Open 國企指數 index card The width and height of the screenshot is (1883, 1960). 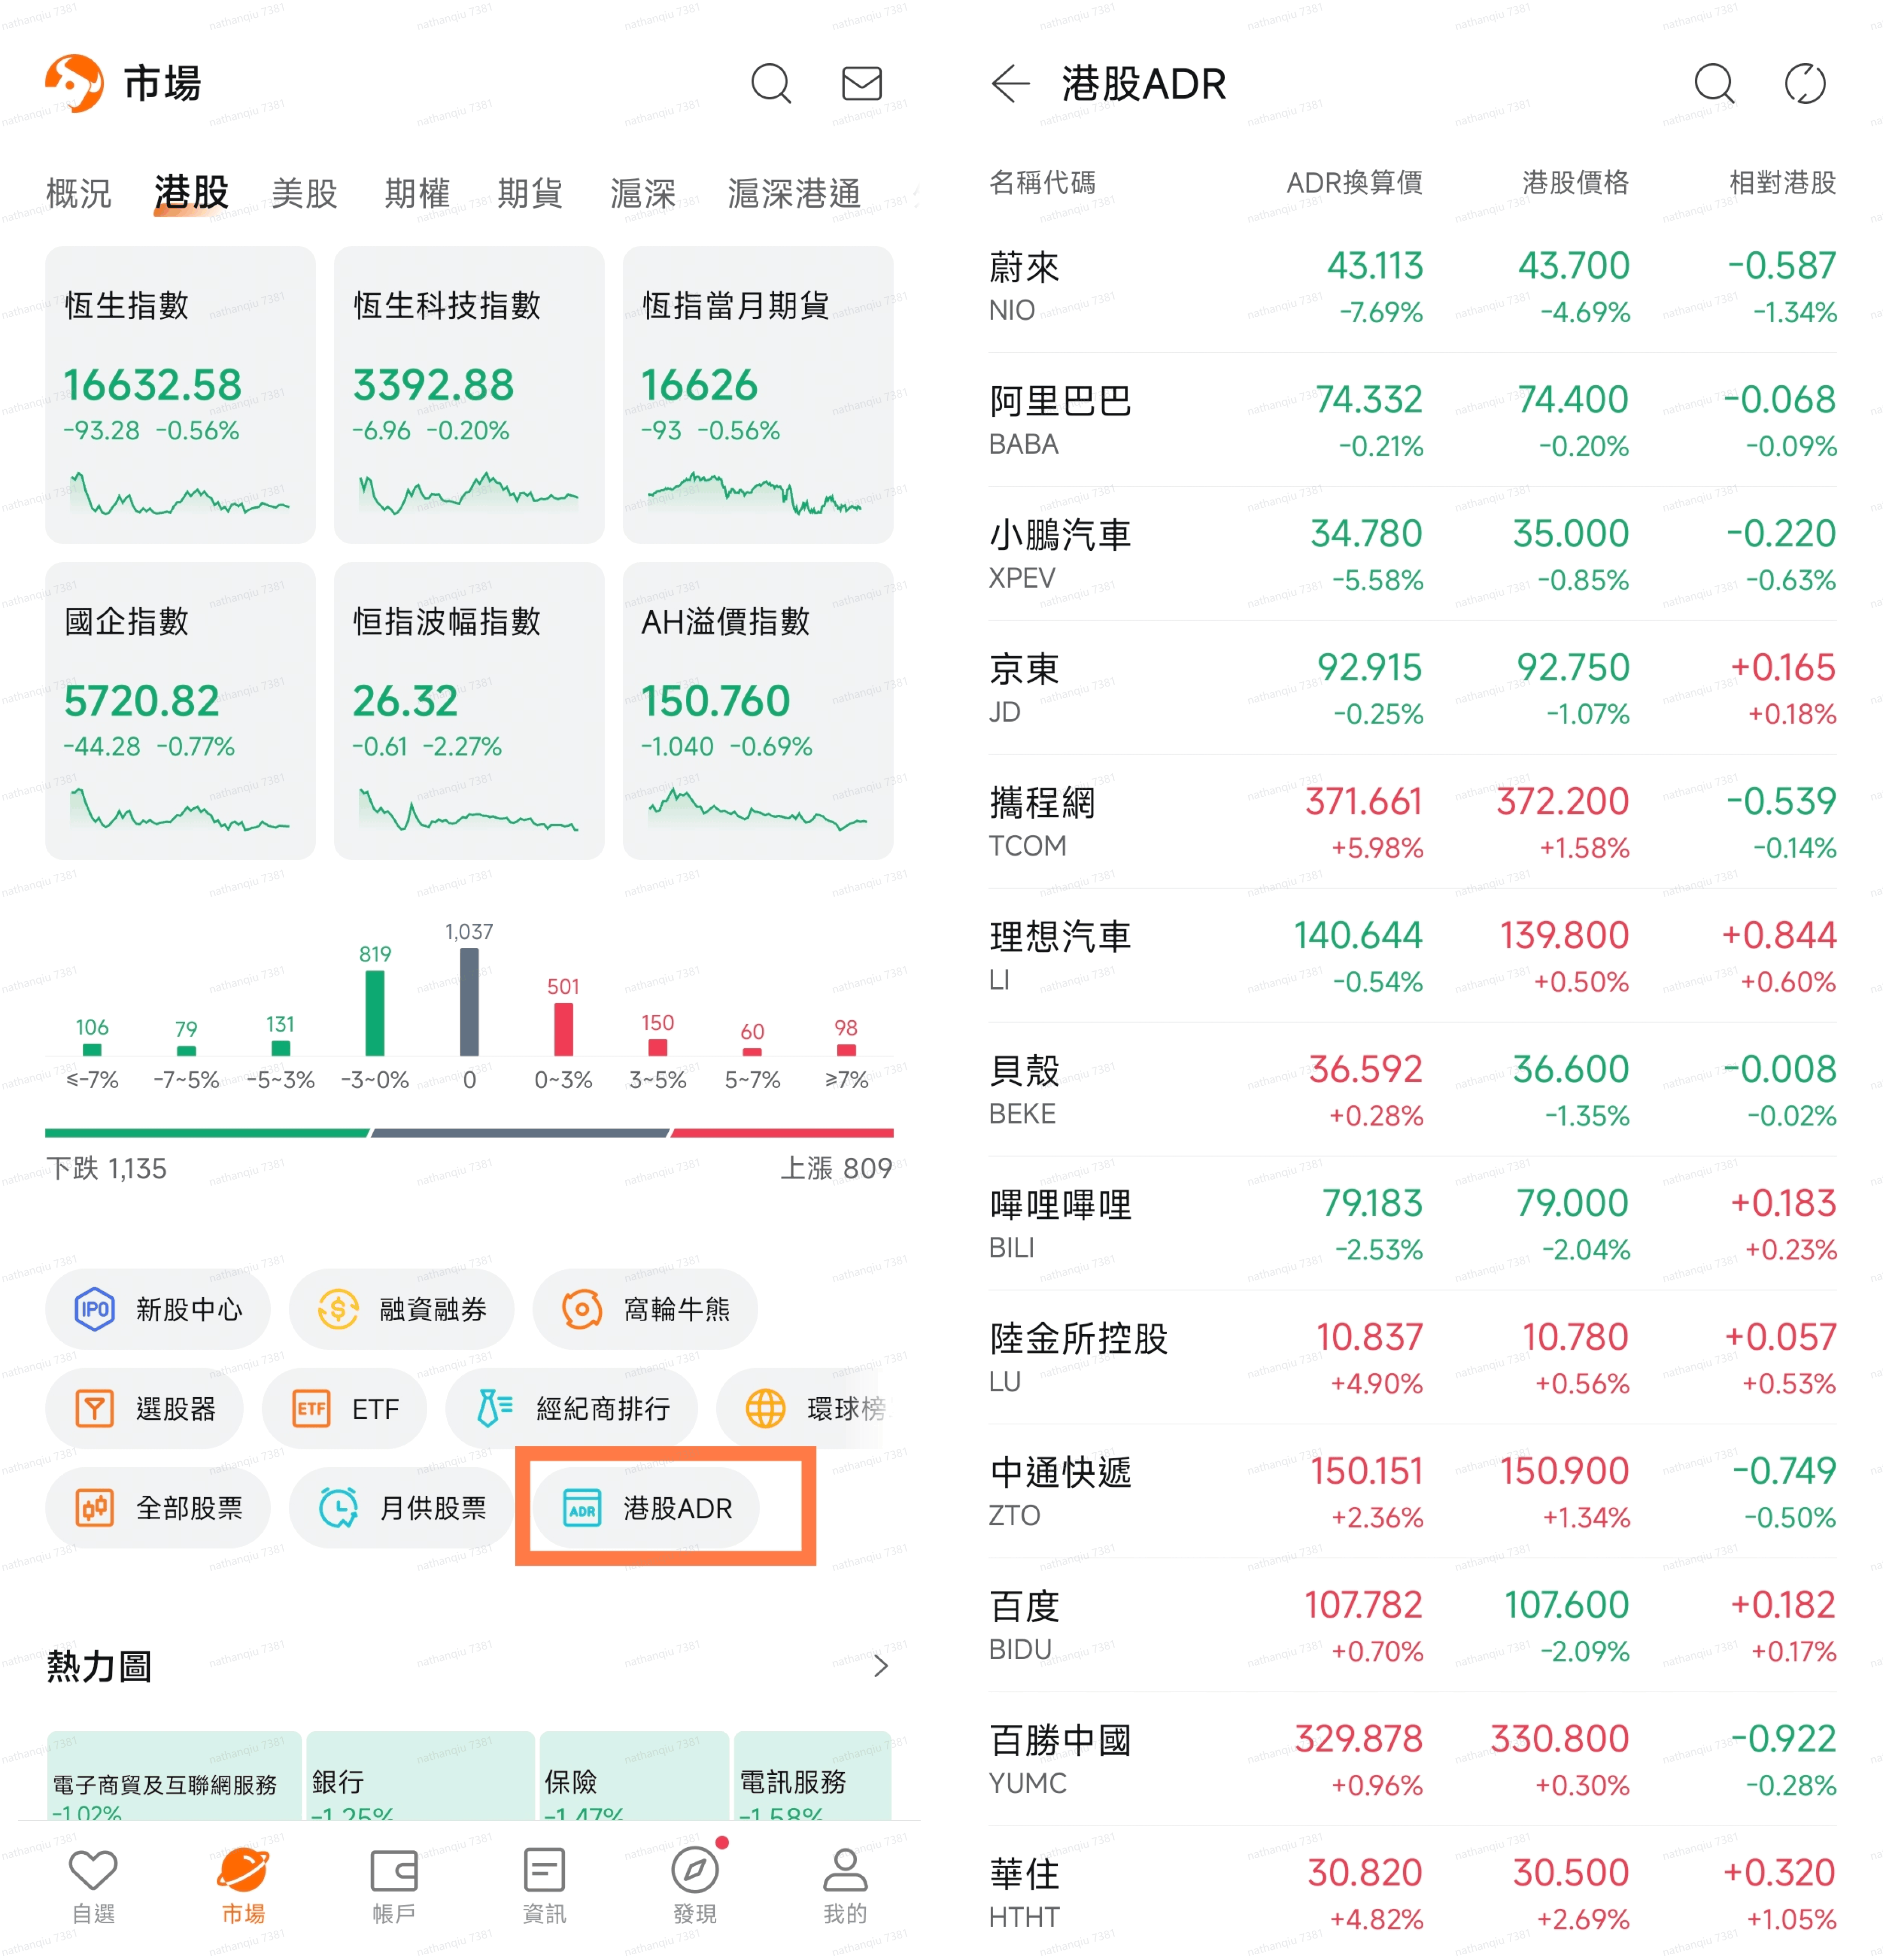pos(180,711)
